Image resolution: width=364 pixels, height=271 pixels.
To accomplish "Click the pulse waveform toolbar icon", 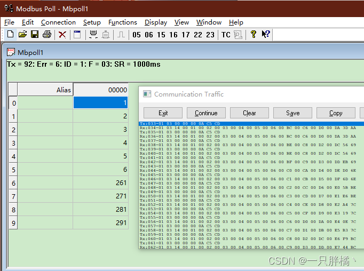I will [x=121, y=35].
